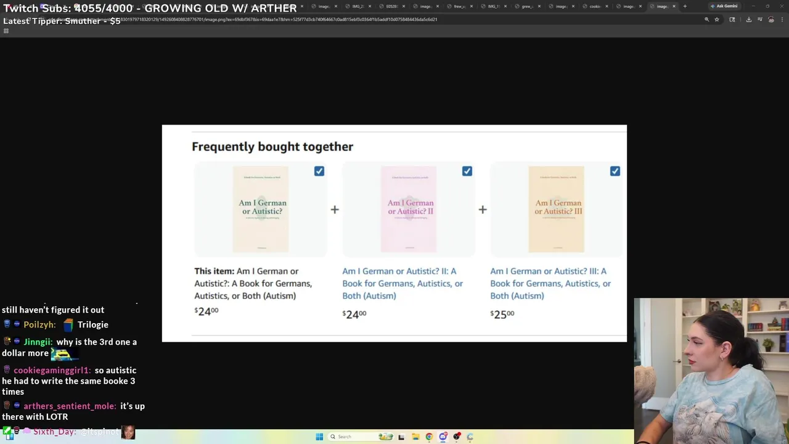This screenshot has height=444, width=789.
Task: Click the first book cover thumbnail
Action: (x=260, y=209)
